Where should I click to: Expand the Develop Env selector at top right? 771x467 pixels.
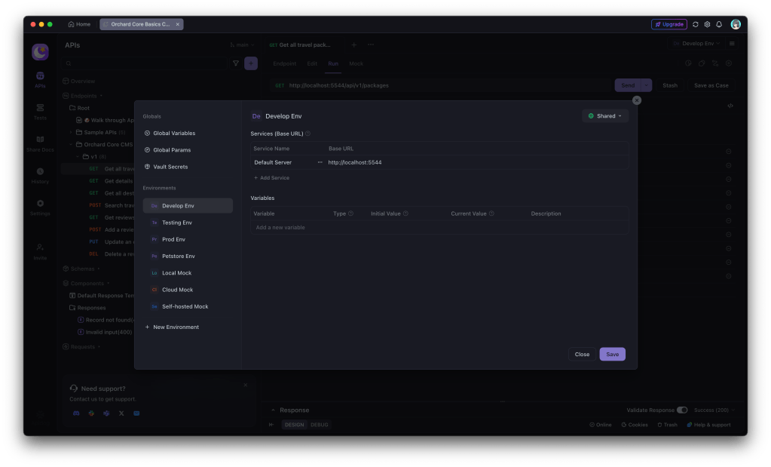click(696, 44)
